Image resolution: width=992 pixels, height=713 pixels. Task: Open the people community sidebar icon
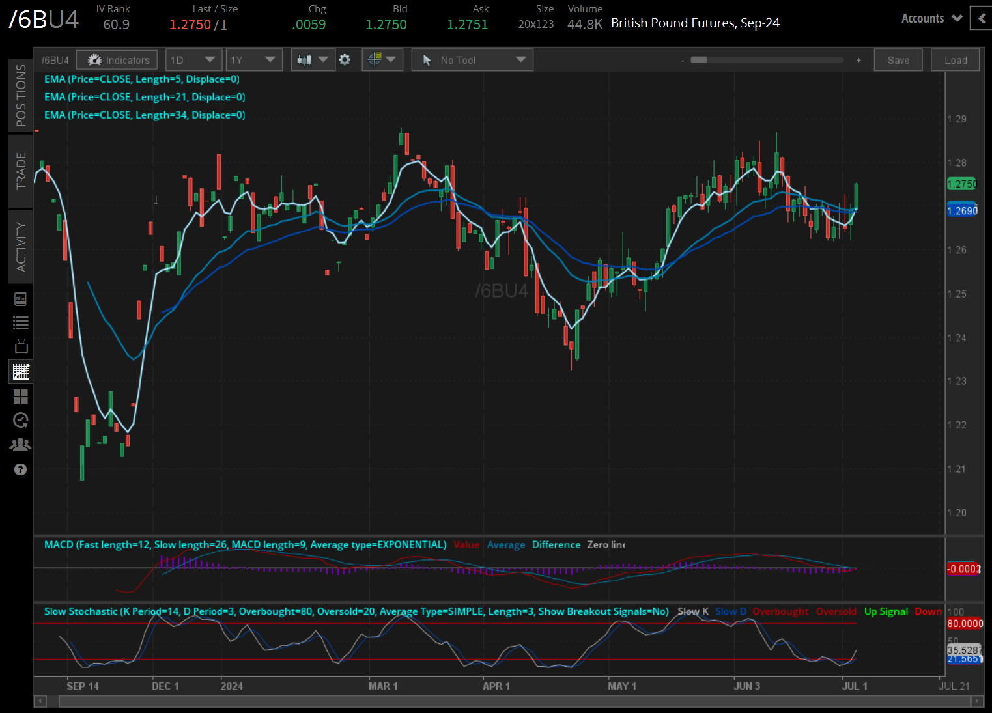click(x=21, y=445)
